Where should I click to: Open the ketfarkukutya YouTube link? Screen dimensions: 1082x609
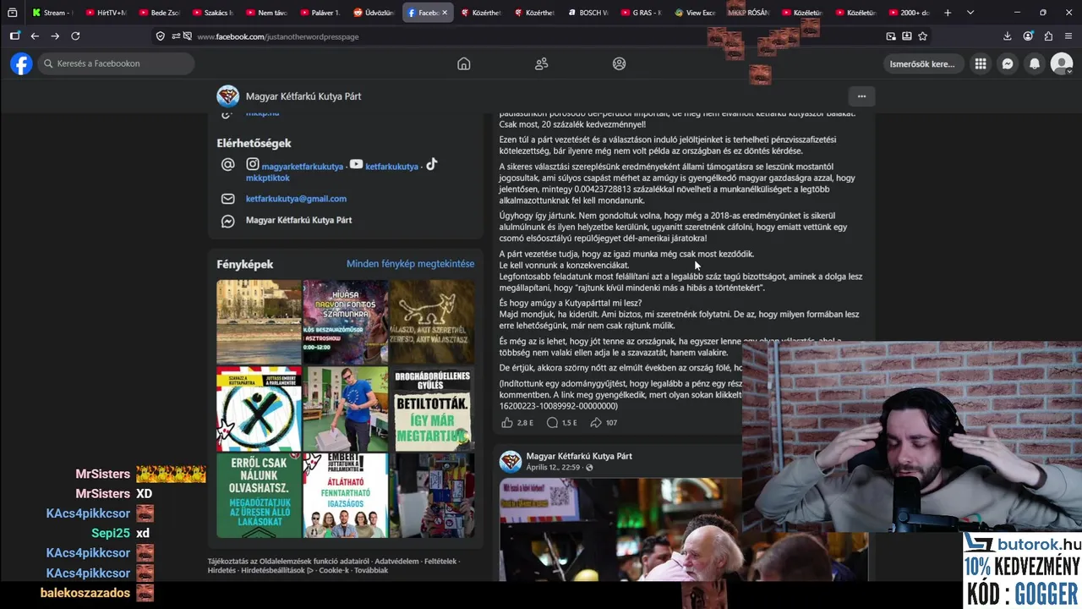(391, 167)
